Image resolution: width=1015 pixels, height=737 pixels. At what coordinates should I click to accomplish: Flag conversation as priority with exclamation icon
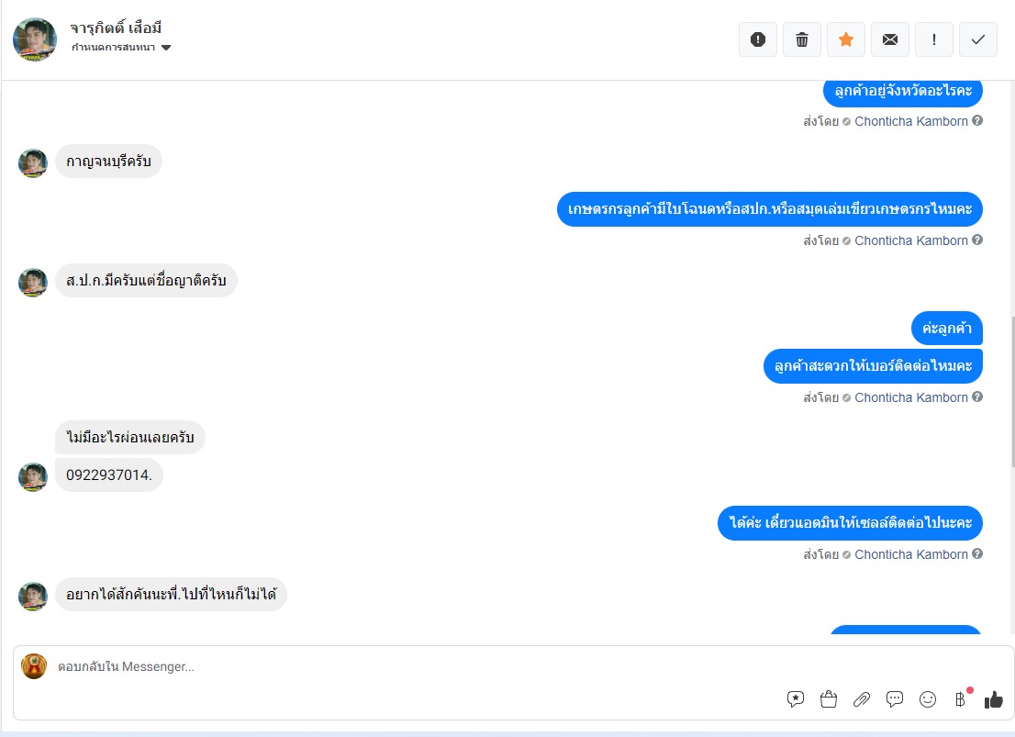click(x=933, y=39)
